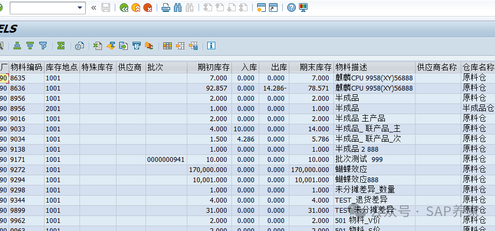
Task: Click the Sigma total icon
Action: point(61,46)
